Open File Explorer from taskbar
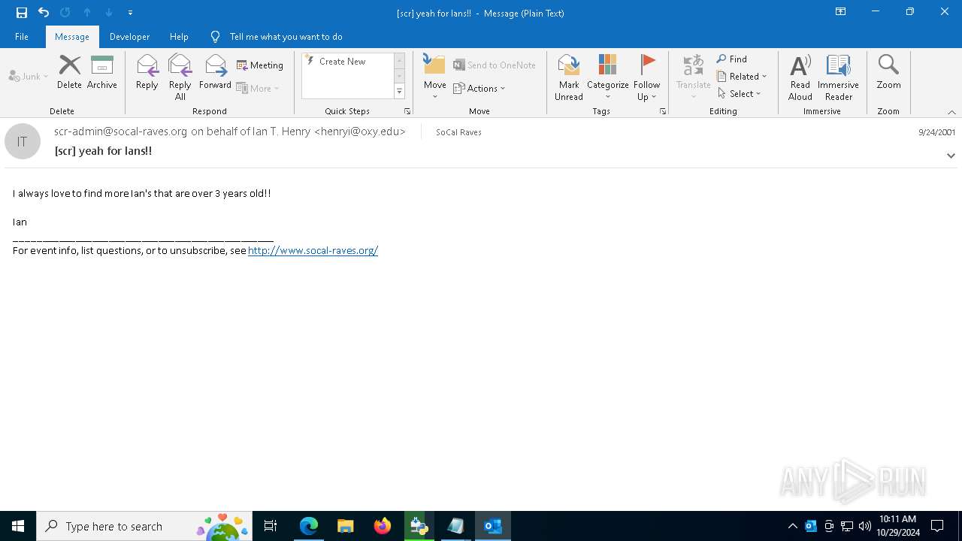The image size is (962, 541). (346, 526)
